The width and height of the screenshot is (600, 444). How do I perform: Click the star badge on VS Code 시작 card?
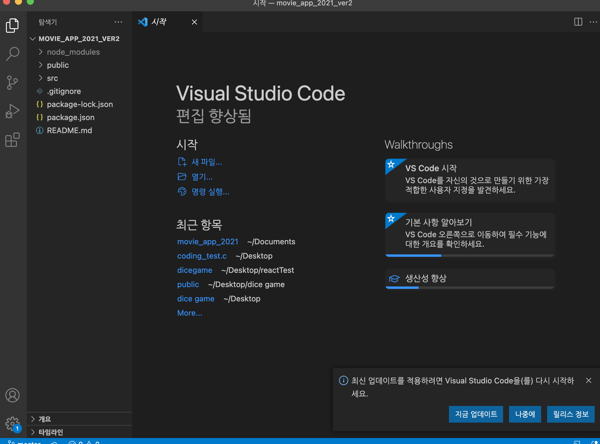pyautogui.click(x=391, y=164)
